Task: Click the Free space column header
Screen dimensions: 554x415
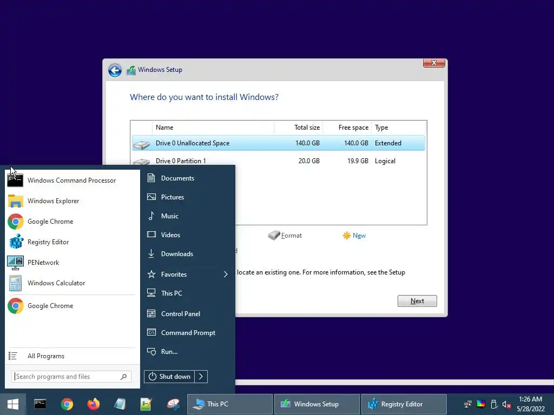Action: point(347,128)
